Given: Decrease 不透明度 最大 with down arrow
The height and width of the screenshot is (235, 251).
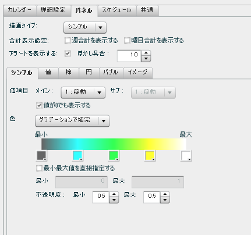Looking at the screenshot, I should (x=165, y=200).
